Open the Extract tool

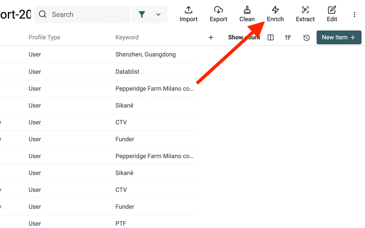tap(305, 14)
